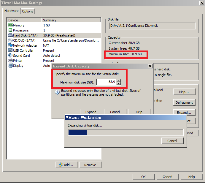Image resolution: width=205 pixels, height=183 pixels.
Task: Select the Network Adapter row label
Action: 25,45
